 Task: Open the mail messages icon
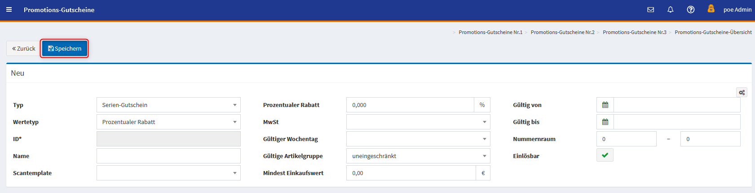(650, 9)
